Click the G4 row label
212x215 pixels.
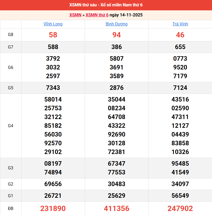pos(11,126)
